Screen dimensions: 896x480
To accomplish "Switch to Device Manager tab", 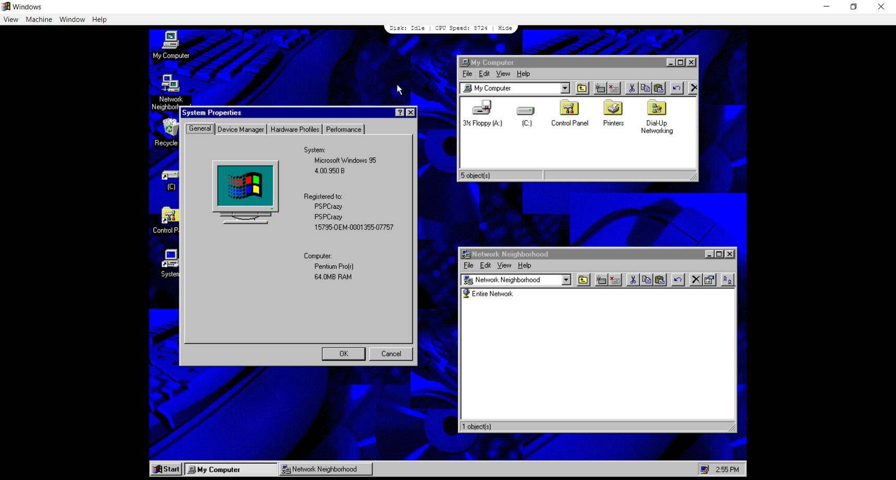I will click(241, 129).
